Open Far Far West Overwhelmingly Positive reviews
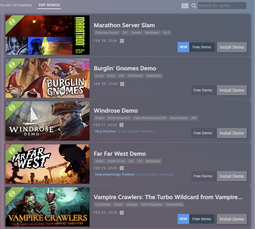 134,175
